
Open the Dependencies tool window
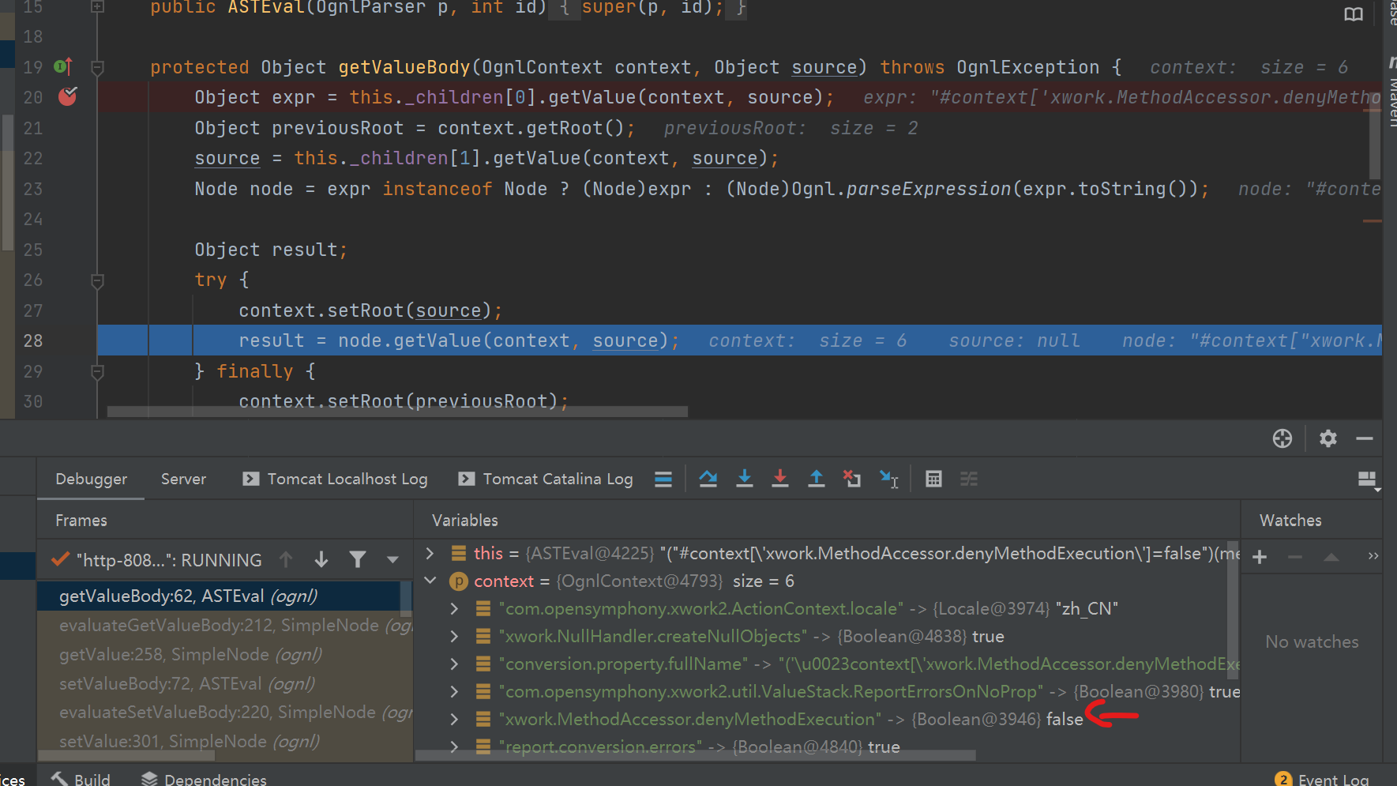(x=204, y=779)
